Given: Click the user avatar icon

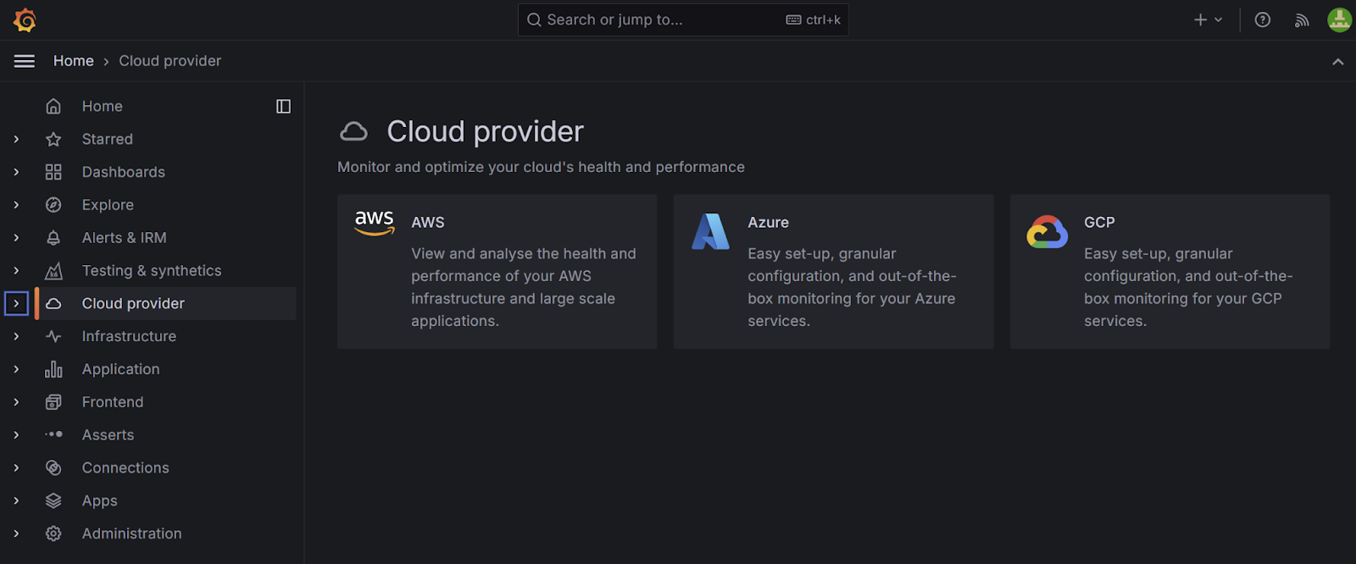Looking at the screenshot, I should (1339, 19).
